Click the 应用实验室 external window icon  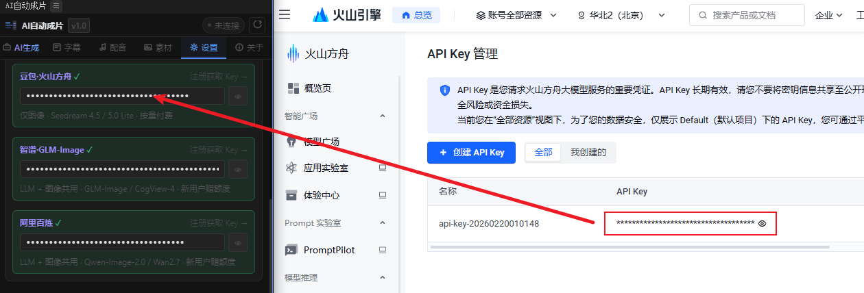pyautogui.click(x=383, y=168)
